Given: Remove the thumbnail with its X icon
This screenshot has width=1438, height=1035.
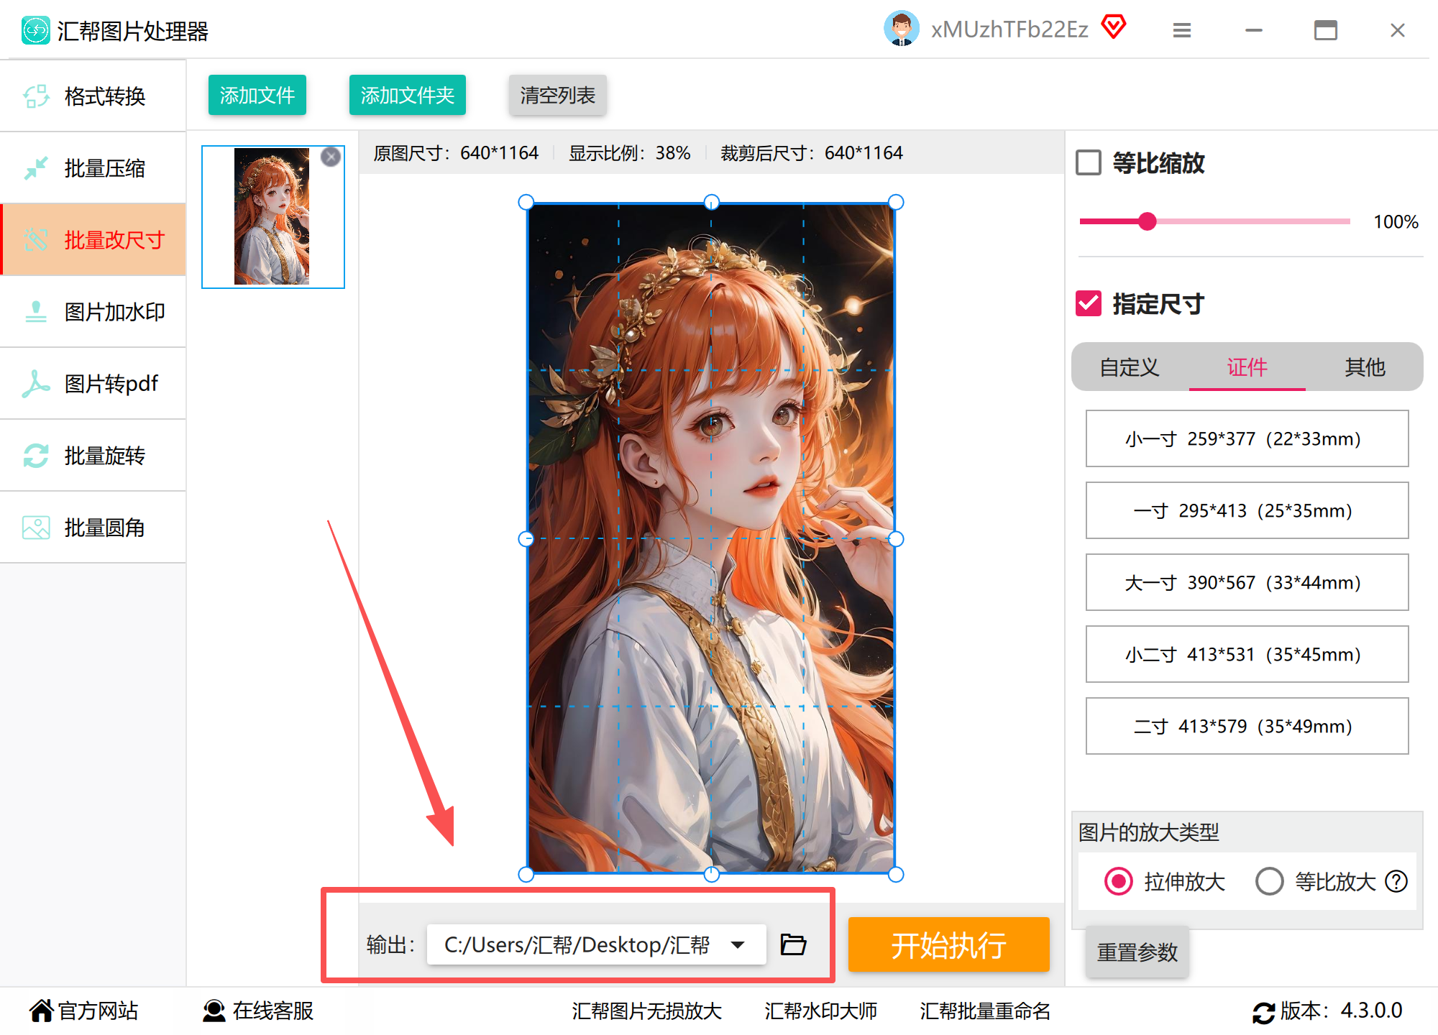Looking at the screenshot, I should [x=331, y=157].
